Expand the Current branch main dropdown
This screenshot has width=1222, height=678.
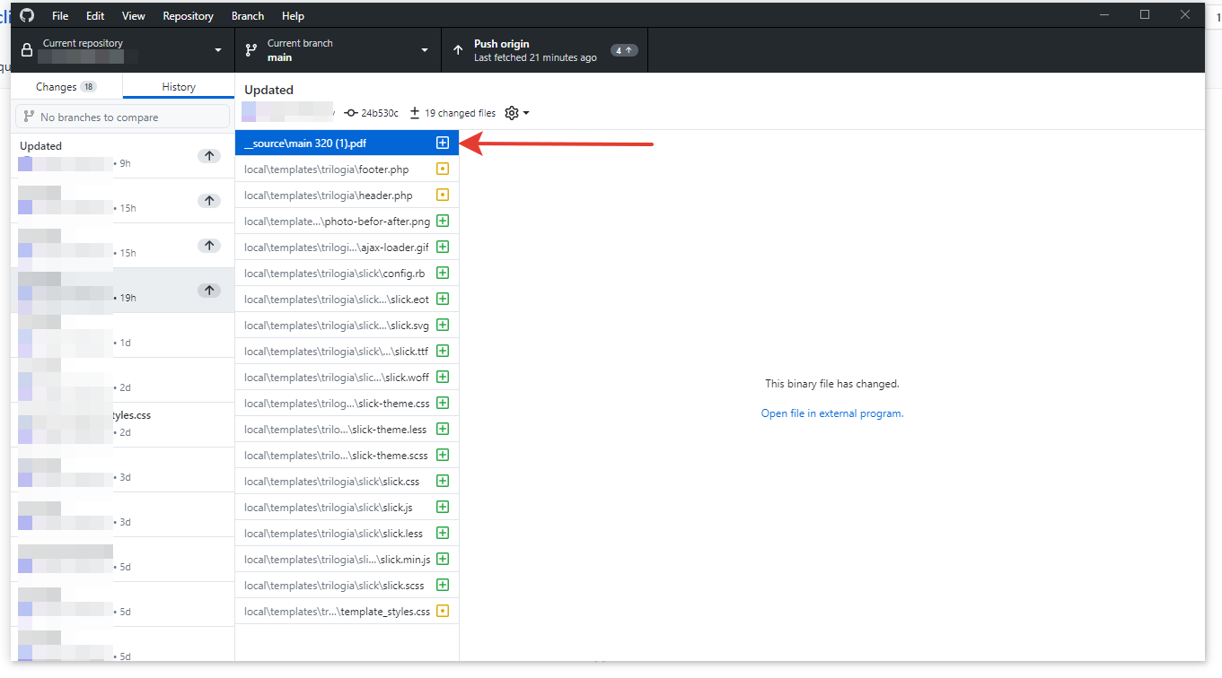click(x=338, y=50)
